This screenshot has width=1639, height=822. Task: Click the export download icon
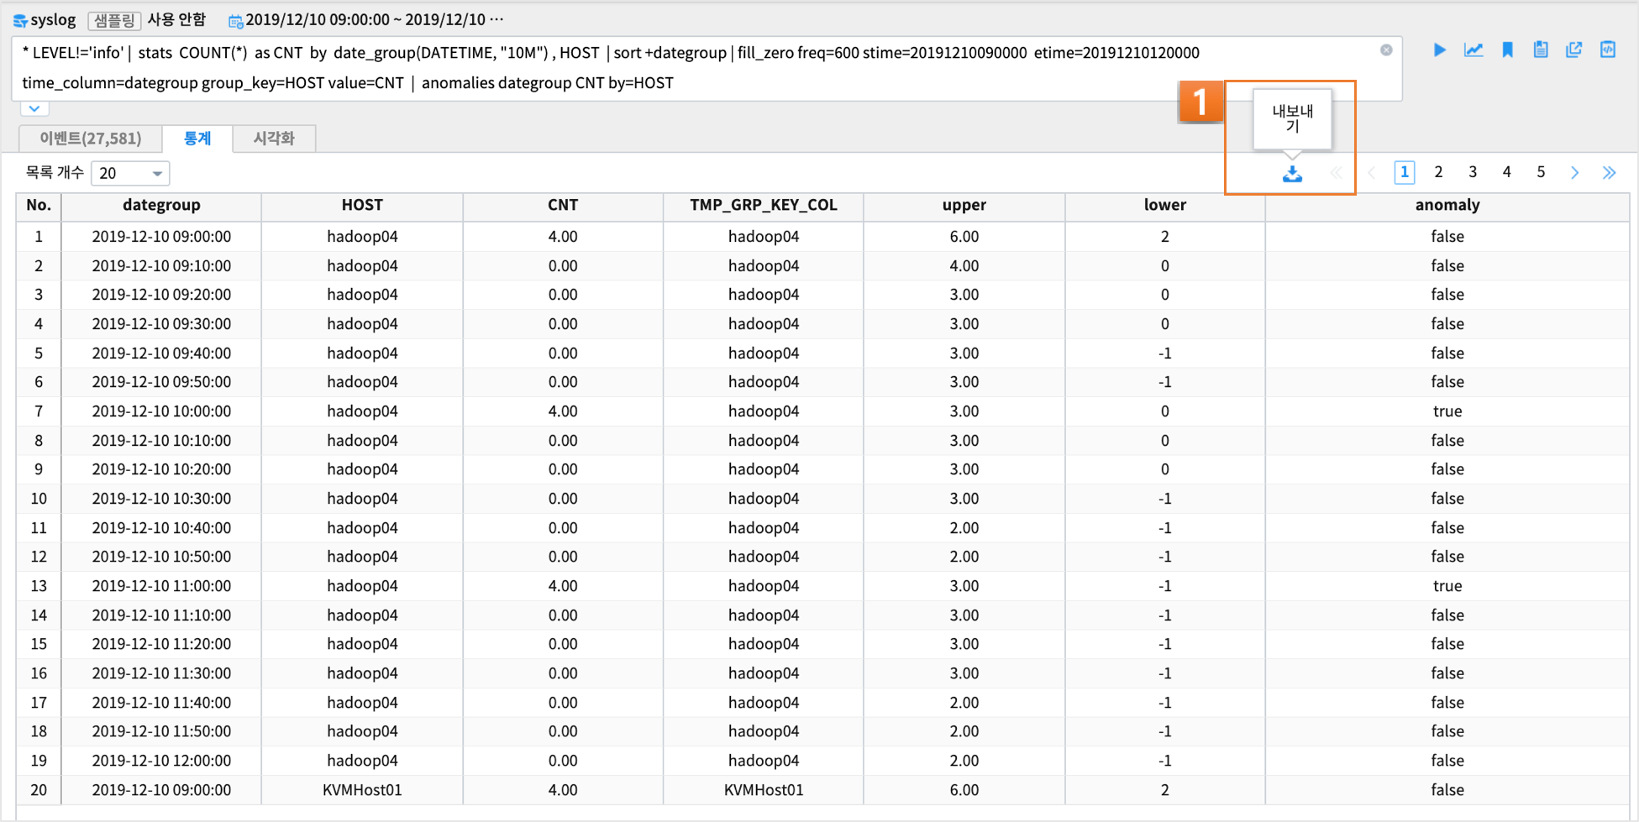click(x=1292, y=174)
